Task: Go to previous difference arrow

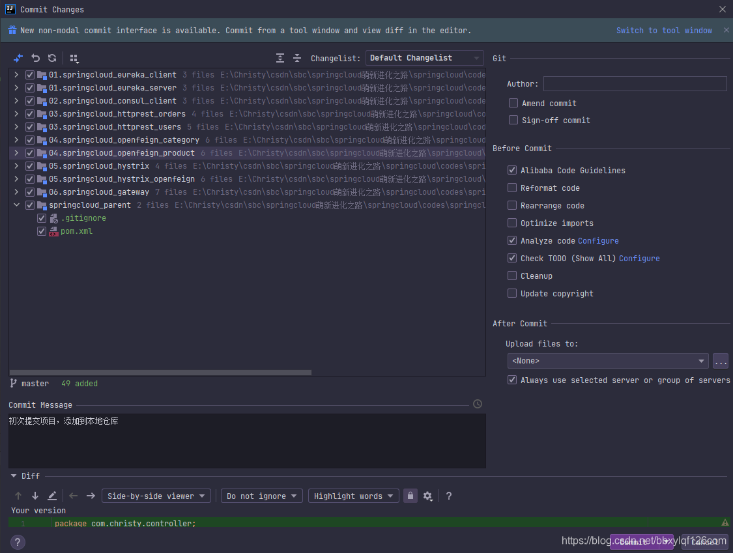Action: (x=18, y=496)
